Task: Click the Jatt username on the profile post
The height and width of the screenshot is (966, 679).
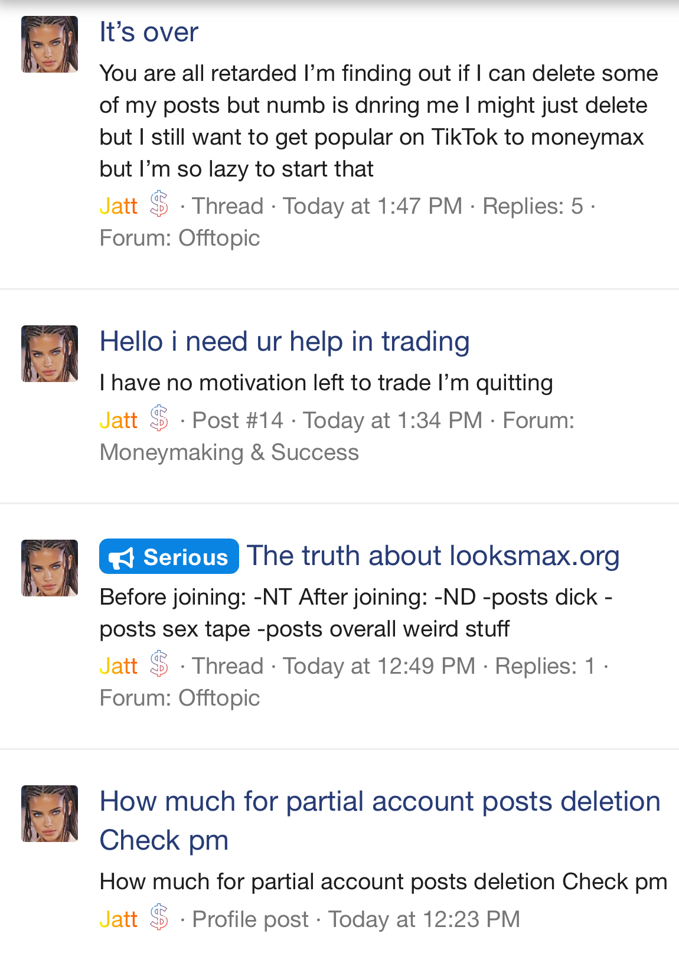Action: [118, 919]
